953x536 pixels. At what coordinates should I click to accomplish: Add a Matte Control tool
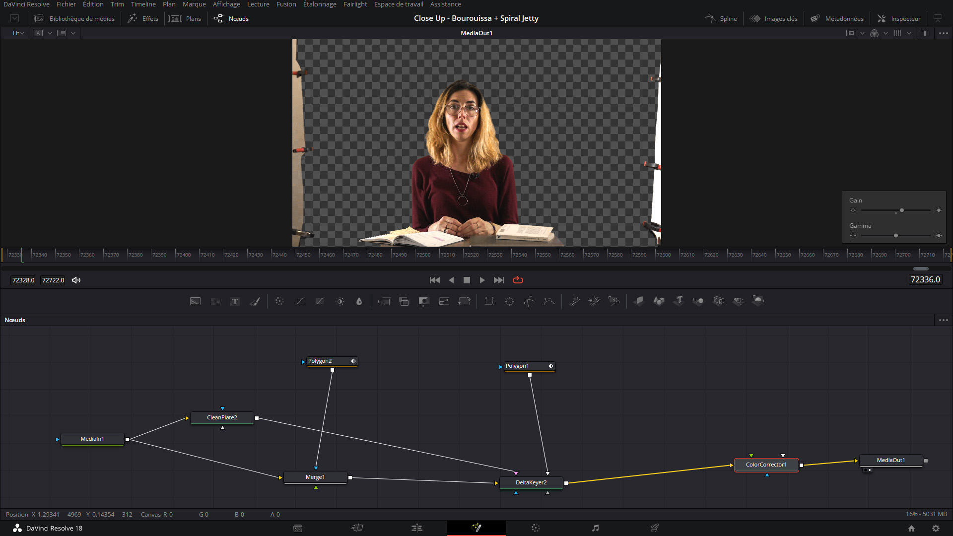pyautogui.click(x=424, y=301)
